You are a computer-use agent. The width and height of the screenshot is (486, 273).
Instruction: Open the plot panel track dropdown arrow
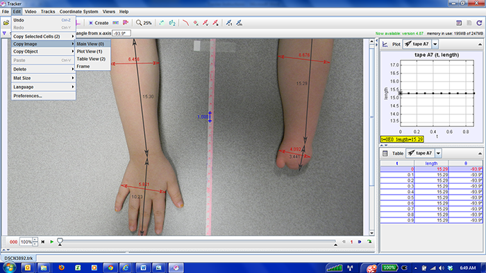(435, 44)
